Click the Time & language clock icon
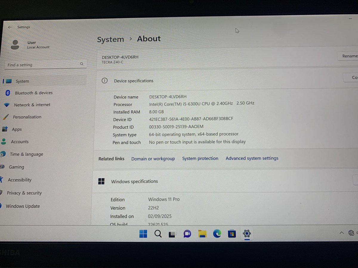 pos(3,154)
